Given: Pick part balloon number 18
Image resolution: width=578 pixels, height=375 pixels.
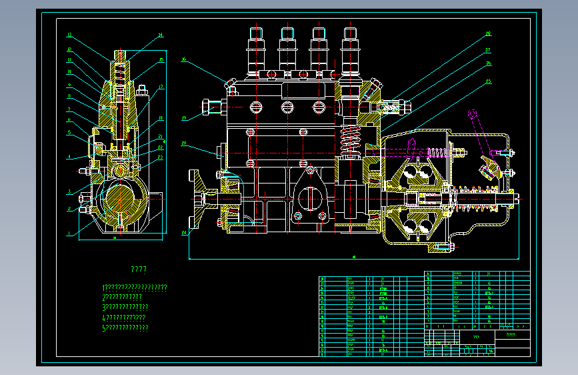Looking at the screenshot, I should [161, 118].
